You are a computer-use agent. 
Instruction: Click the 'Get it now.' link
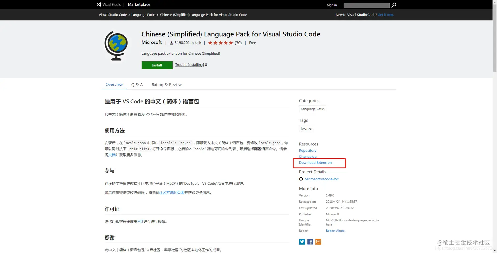pos(386,15)
